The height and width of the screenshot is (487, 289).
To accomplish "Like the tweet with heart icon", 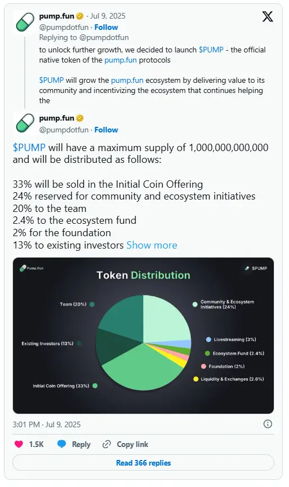I will [19, 445].
